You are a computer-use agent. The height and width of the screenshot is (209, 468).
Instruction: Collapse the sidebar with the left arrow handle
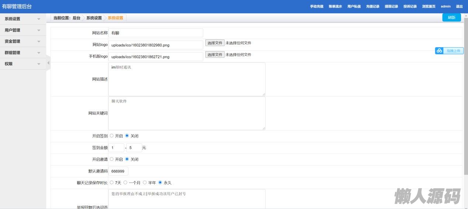(48, 63)
